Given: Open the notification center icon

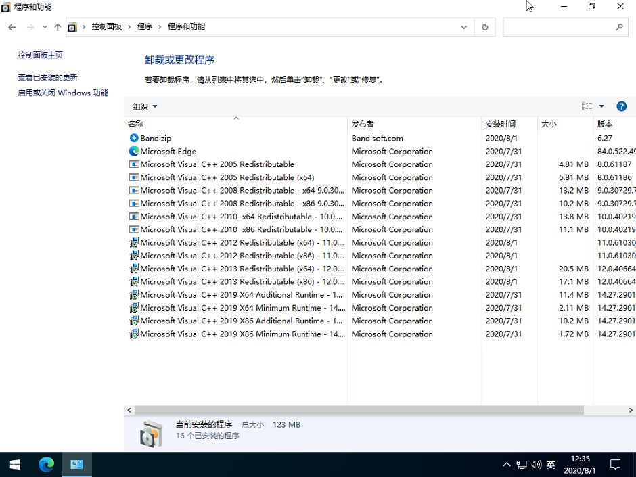Looking at the screenshot, I should point(615,464).
